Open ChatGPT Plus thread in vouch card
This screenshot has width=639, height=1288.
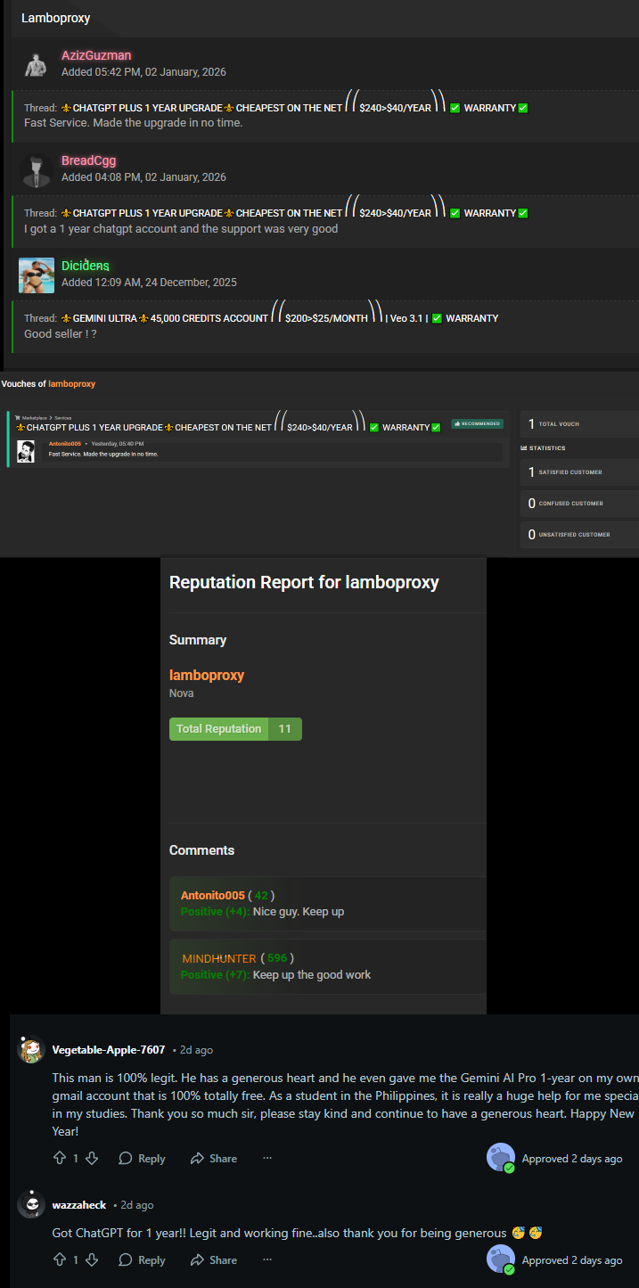point(228,427)
